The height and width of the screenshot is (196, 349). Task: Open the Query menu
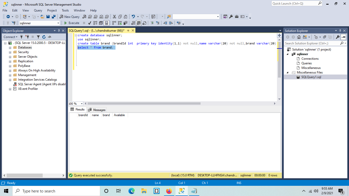(38, 10)
